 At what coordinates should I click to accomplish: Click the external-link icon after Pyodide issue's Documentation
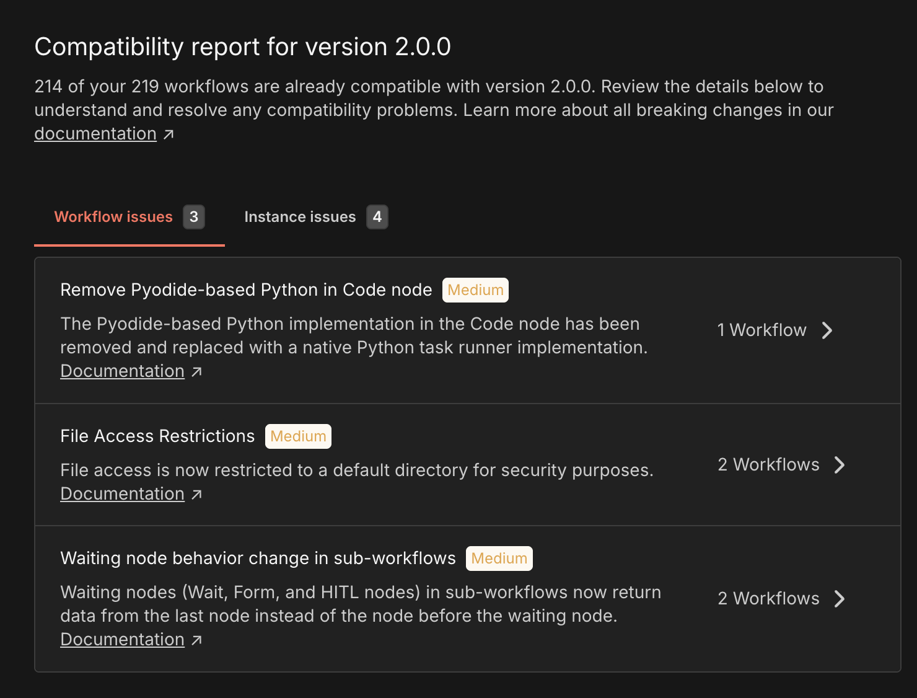pos(196,371)
